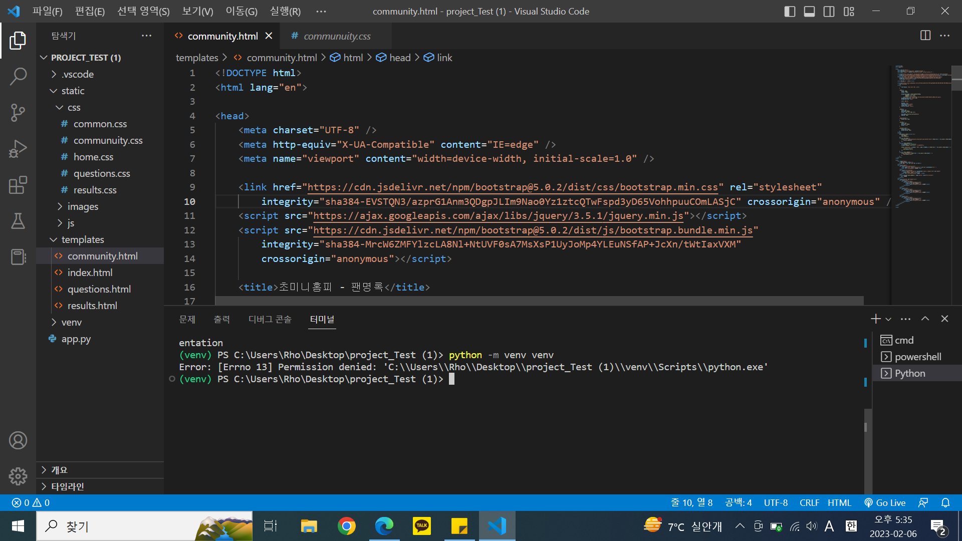Close the terminal panel
The image size is (962, 541).
pos(944,319)
